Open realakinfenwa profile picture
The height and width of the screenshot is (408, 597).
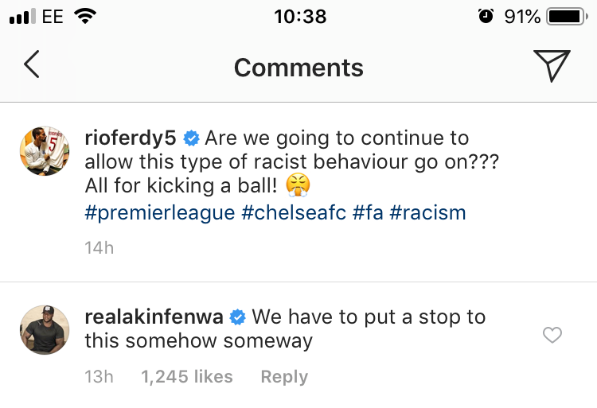tap(45, 328)
